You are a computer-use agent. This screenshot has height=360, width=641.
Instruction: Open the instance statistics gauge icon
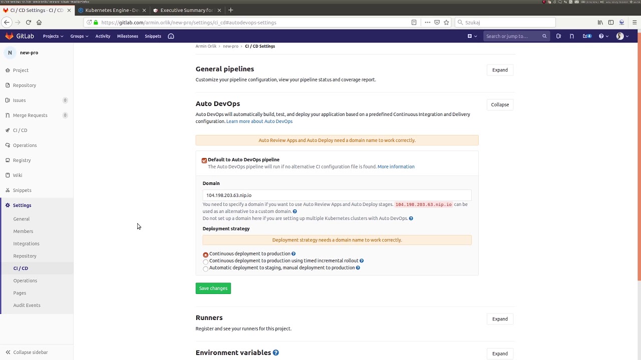point(171,36)
